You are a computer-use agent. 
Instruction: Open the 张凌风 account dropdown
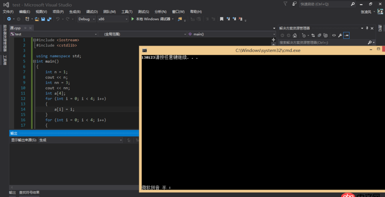pyautogui.click(x=368, y=12)
